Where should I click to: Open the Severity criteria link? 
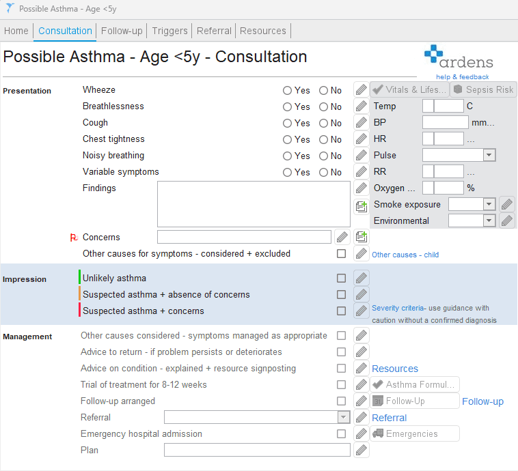click(x=398, y=308)
